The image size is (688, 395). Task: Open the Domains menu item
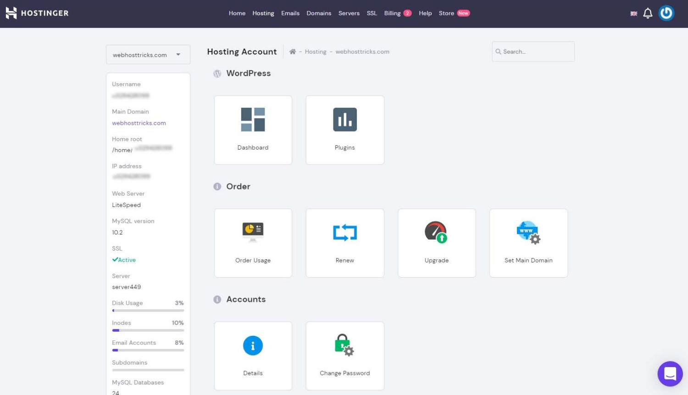coord(319,13)
